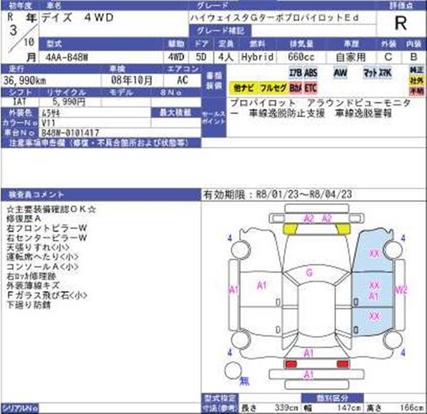Image resolution: width=427 pixels, height=414 pixels.
Task: Select the yellow 他ナビ navigation badge
Action: [x=243, y=88]
